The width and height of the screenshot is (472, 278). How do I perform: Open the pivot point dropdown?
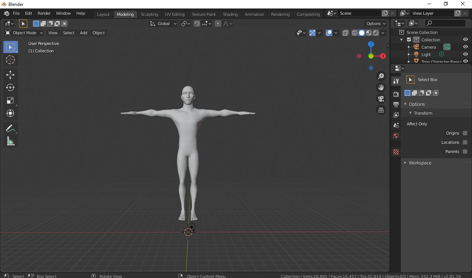pyautogui.click(x=185, y=24)
